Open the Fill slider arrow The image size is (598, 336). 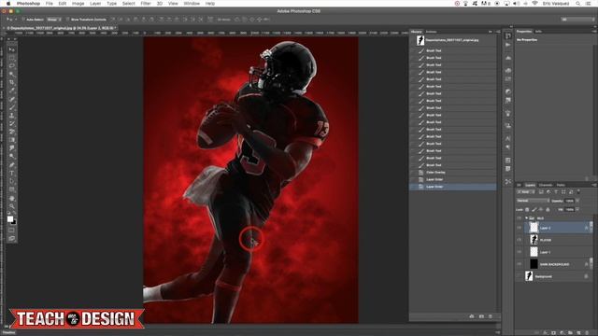point(577,209)
